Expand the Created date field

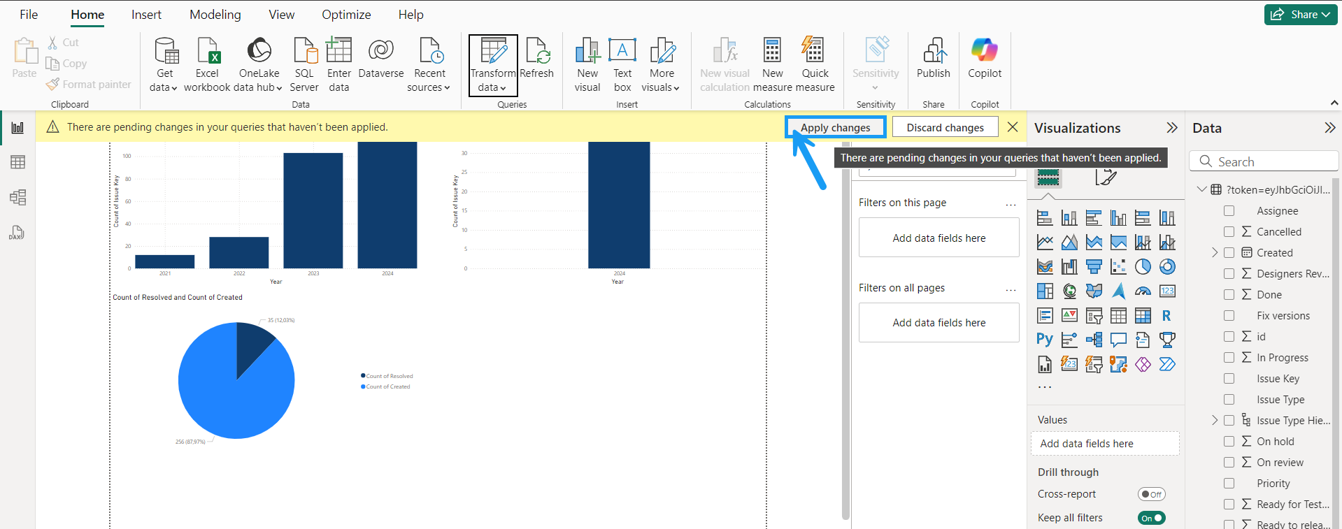[x=1215, y=253]
